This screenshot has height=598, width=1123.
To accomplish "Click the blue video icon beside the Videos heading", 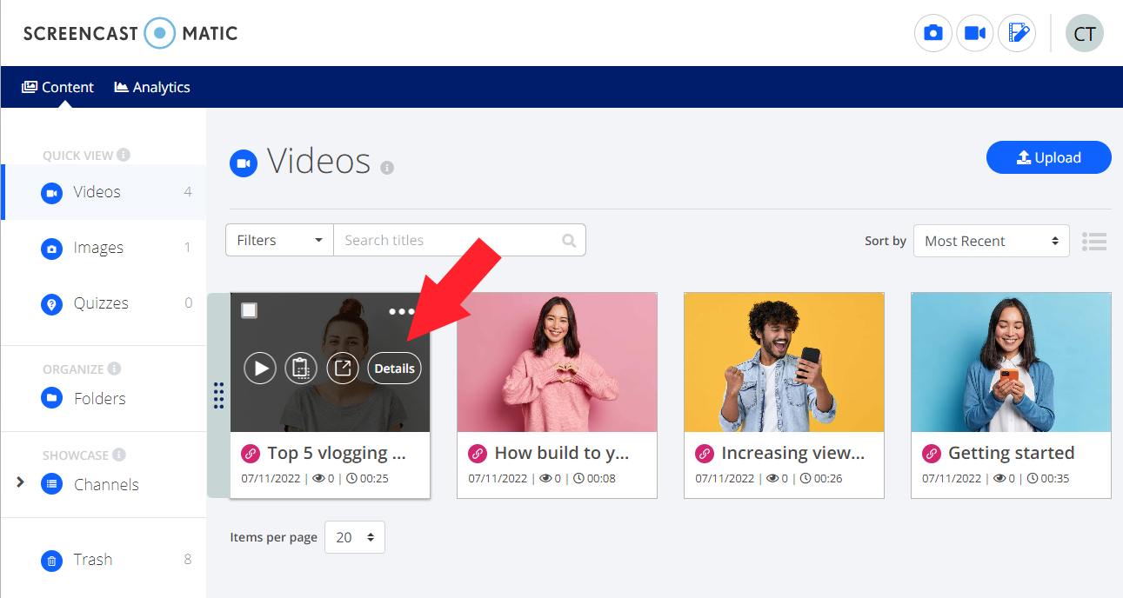I will (x=244, y=163).
